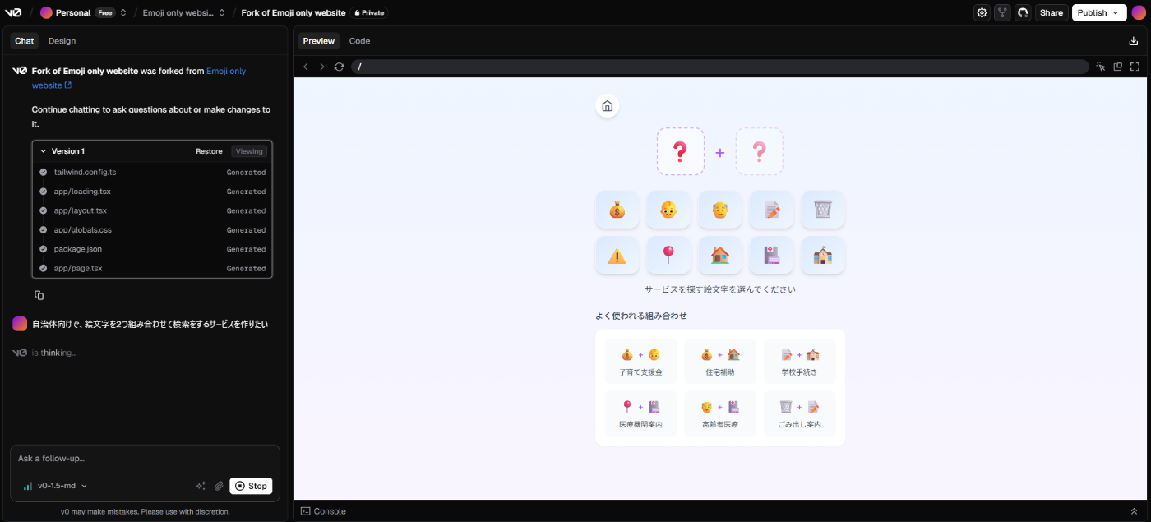Select the red pushpin emoji tile
Viewport: 1151px width, 522px height.
[x=668, y=256]
